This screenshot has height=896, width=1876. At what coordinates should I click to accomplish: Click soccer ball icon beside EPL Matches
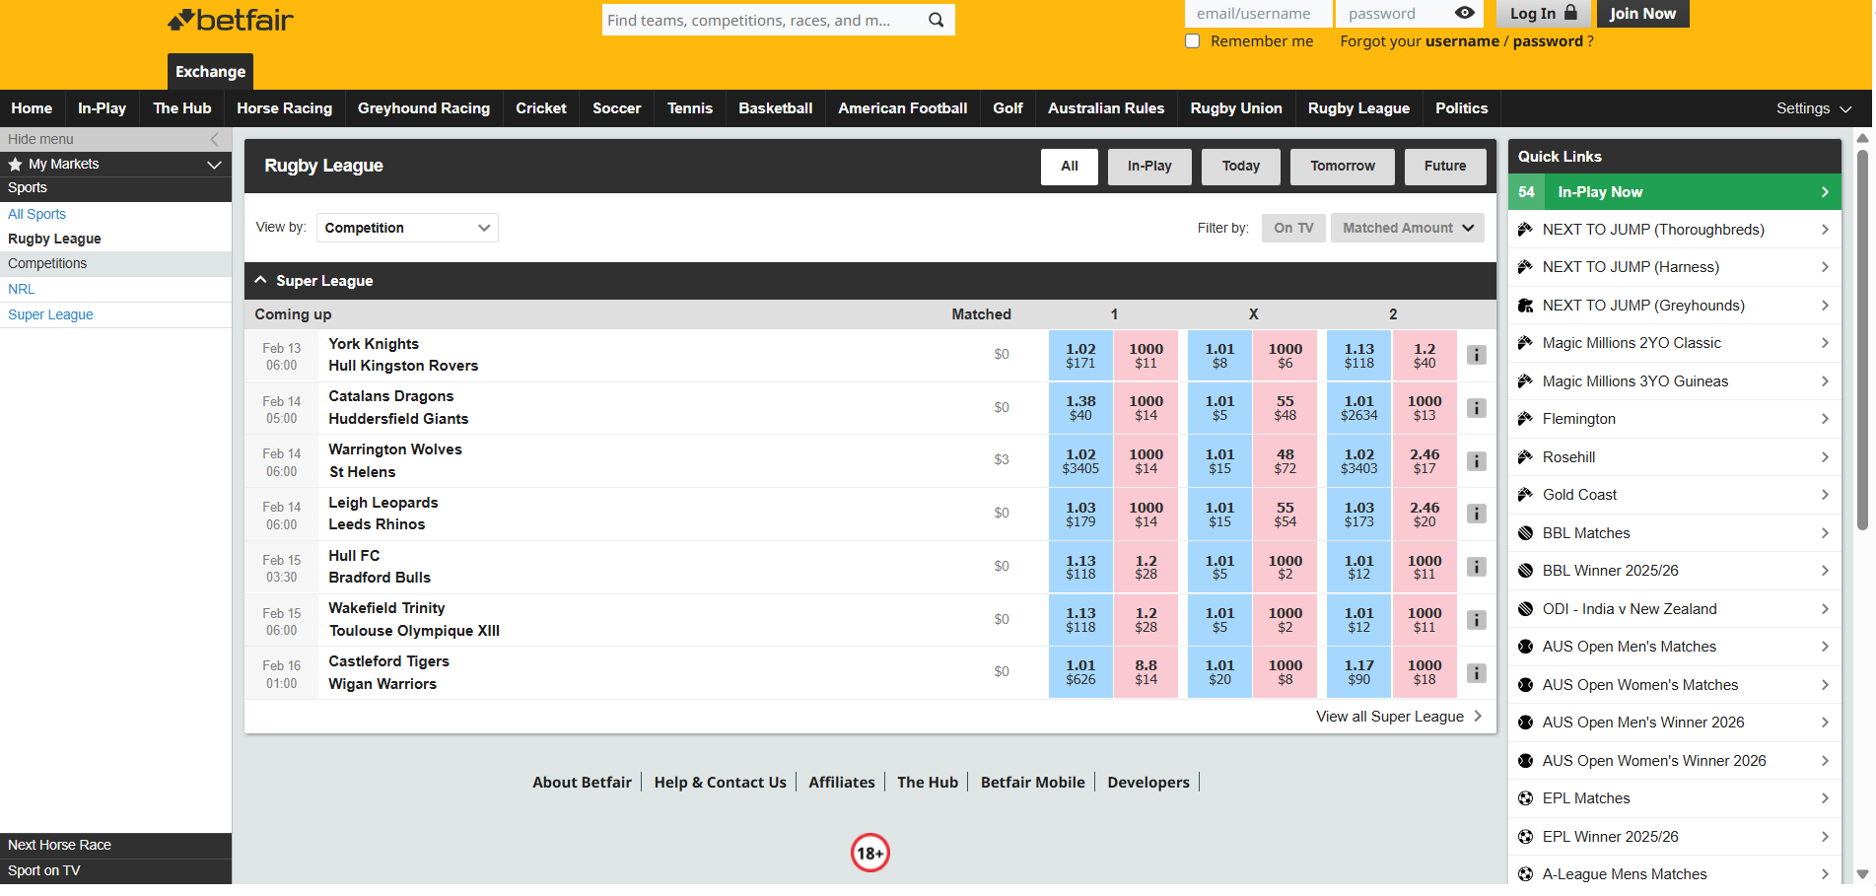click(x=1525, y=798)
